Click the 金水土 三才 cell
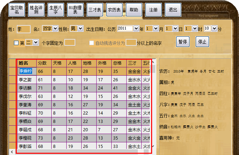Viewport: 239px width, 155px height. [x=134, y=146]
